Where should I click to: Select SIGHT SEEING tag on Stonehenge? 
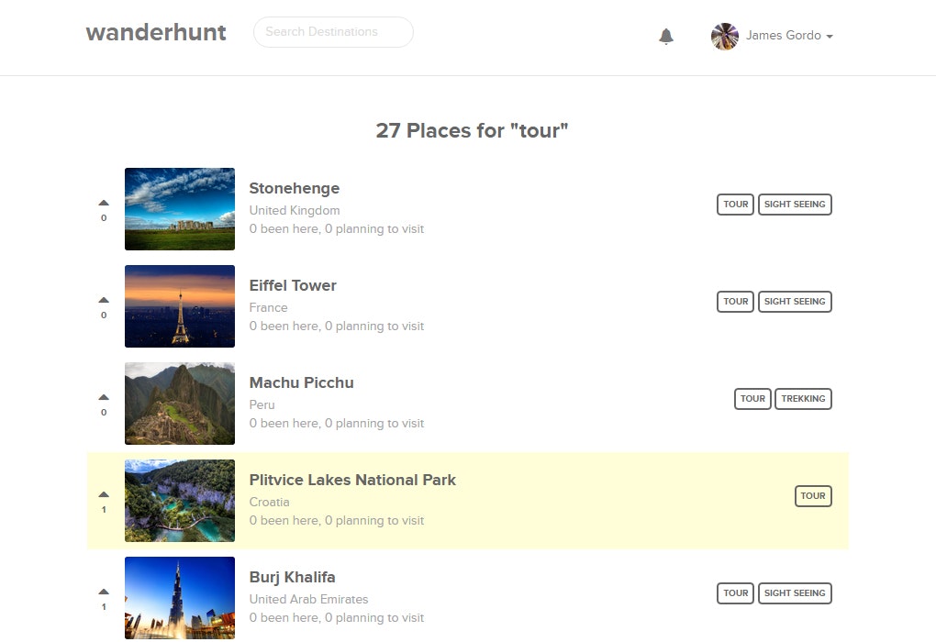click(x=795, y=204)
